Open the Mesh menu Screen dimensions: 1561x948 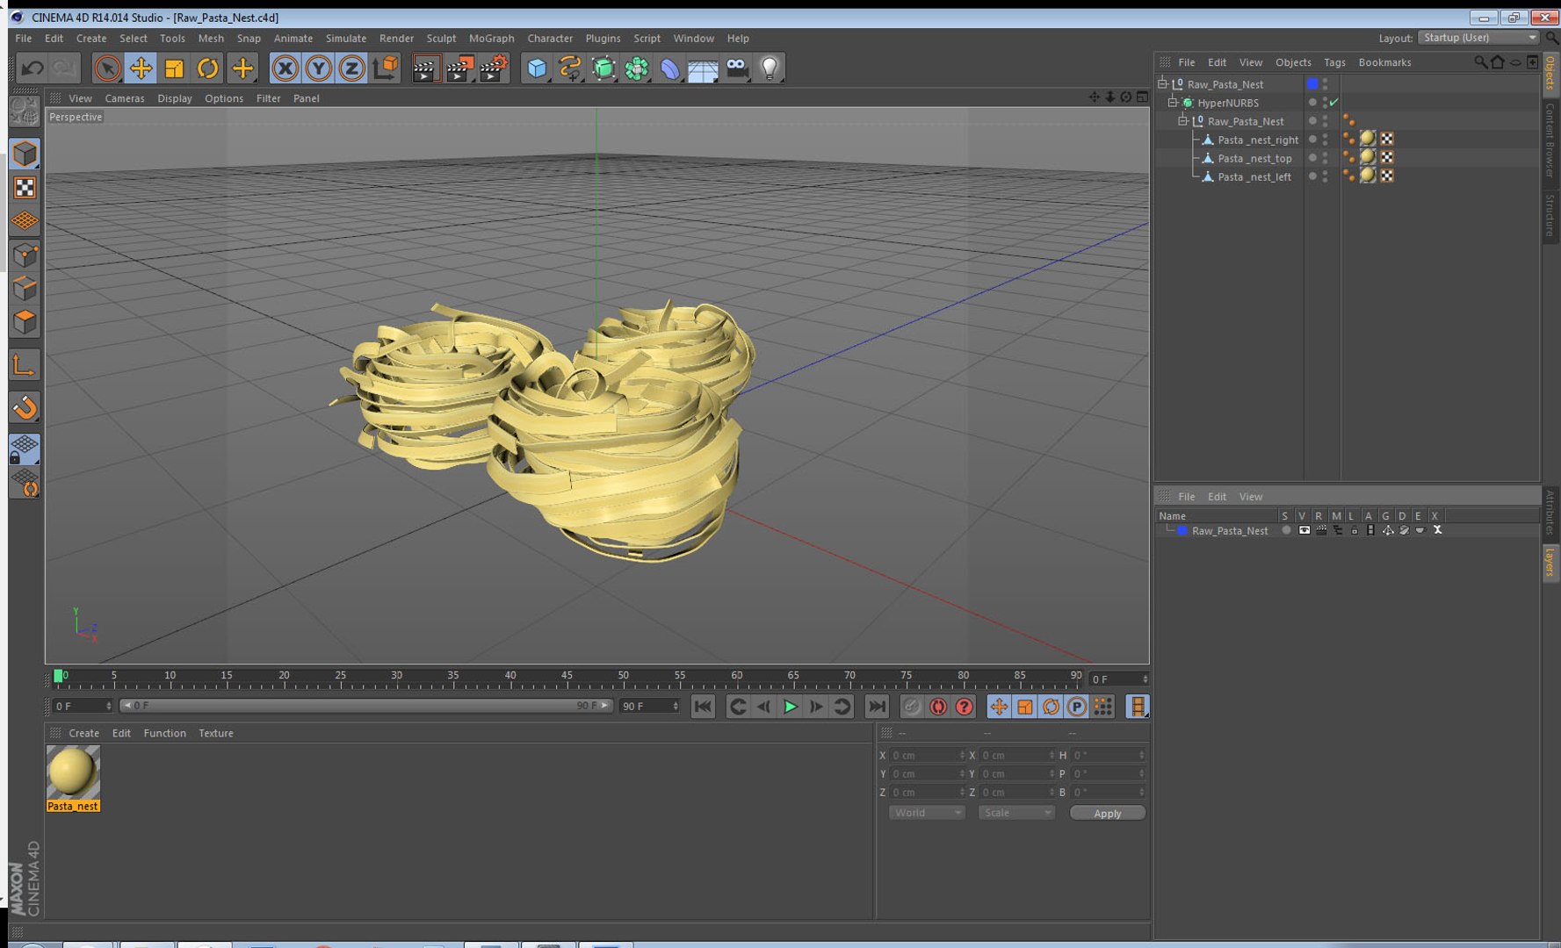point(211,39)
